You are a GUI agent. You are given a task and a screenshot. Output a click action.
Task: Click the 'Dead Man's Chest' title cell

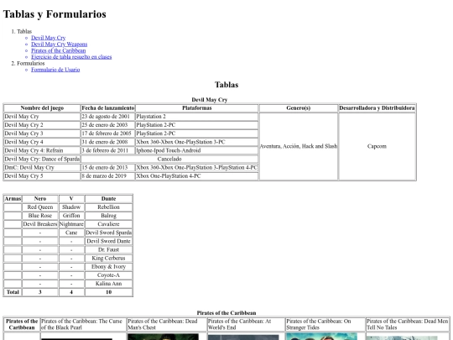click(x=167, y=324)
